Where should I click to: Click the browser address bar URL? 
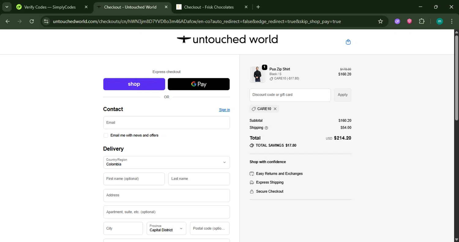click(197, 21)
